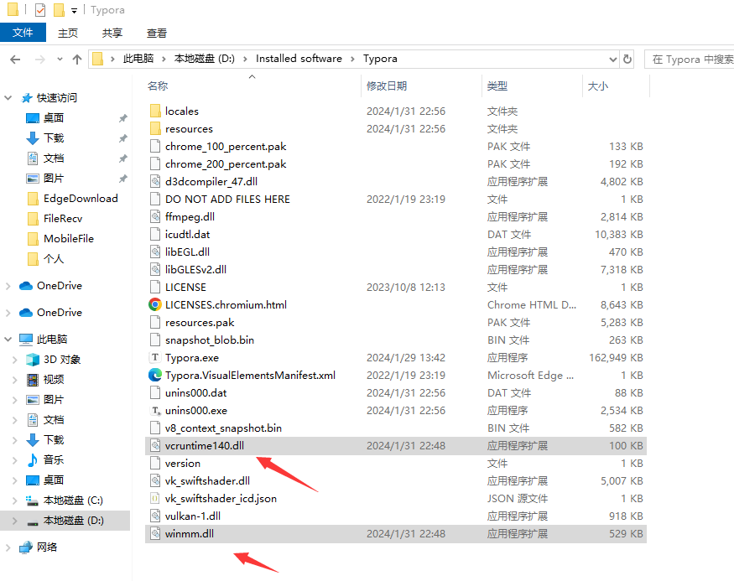The width and height of the screenshot is (734, 581).
Task: Click the vcruntime140.dll file icon
Action: [x=155, y=446]
